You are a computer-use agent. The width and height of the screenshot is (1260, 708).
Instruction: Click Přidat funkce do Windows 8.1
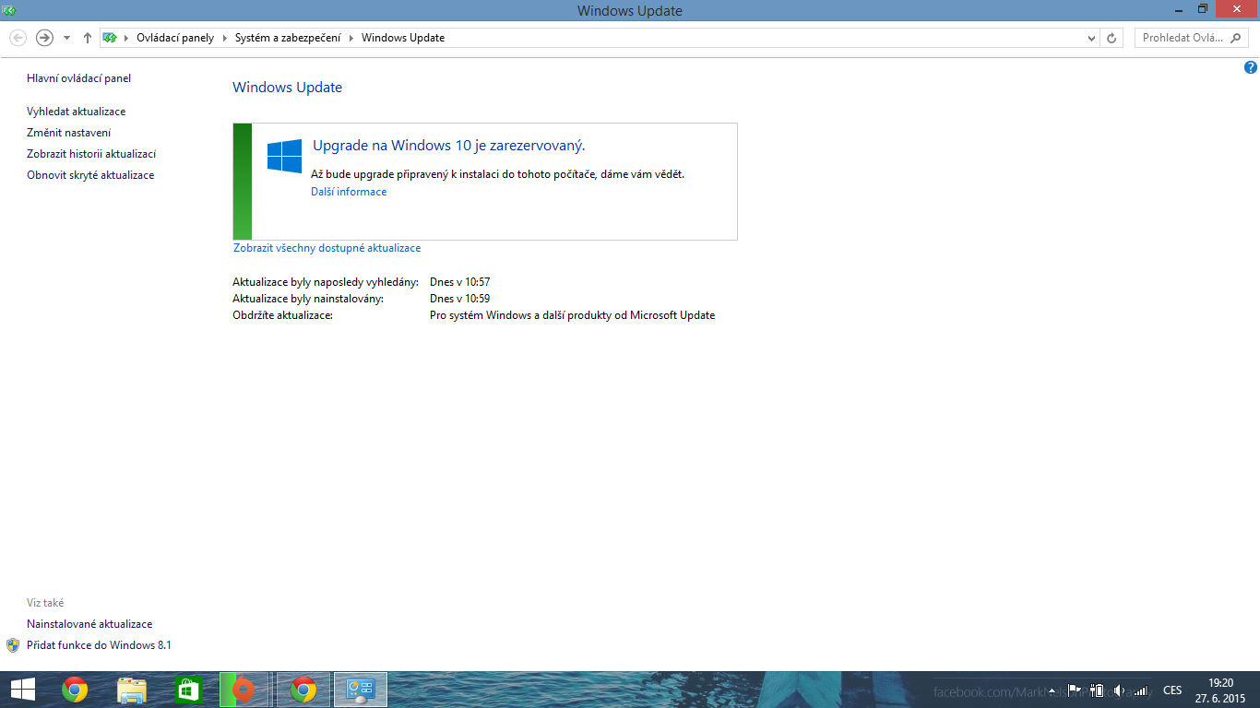[x=99, y=645]
